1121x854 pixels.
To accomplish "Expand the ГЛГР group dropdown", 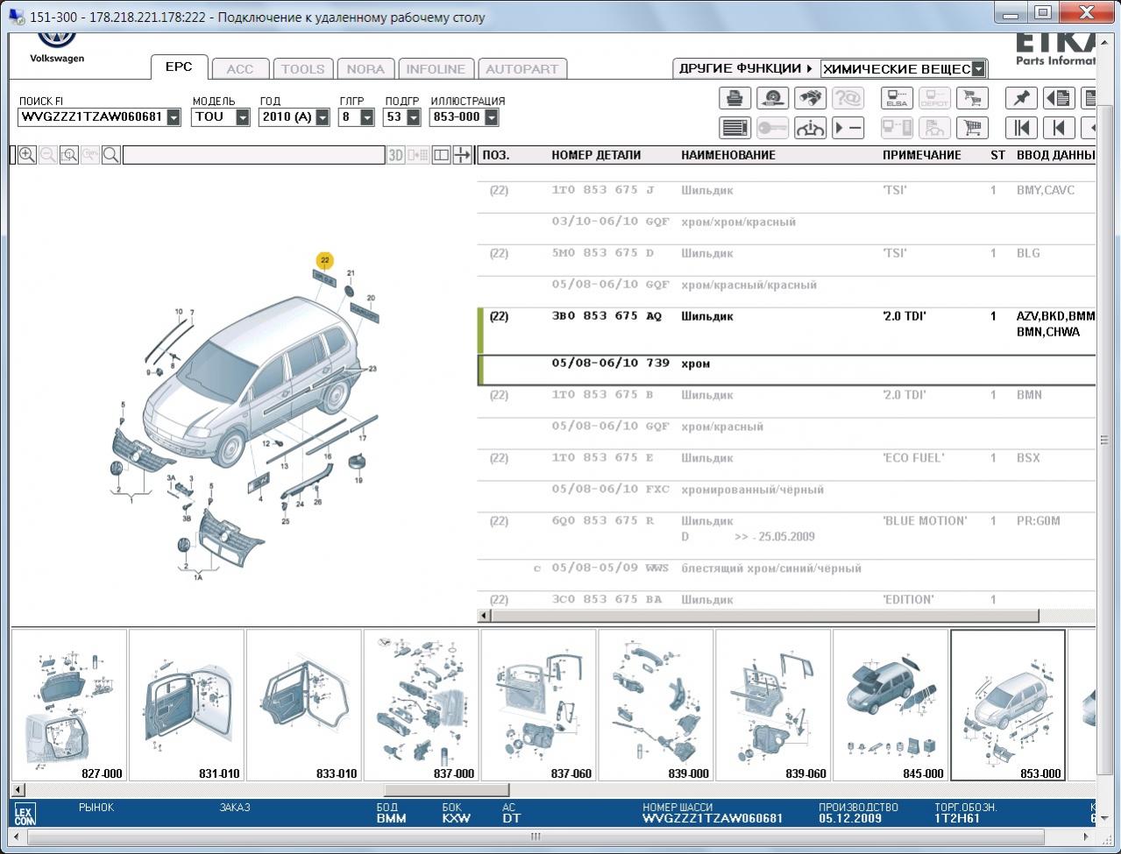I will (367, 117).
